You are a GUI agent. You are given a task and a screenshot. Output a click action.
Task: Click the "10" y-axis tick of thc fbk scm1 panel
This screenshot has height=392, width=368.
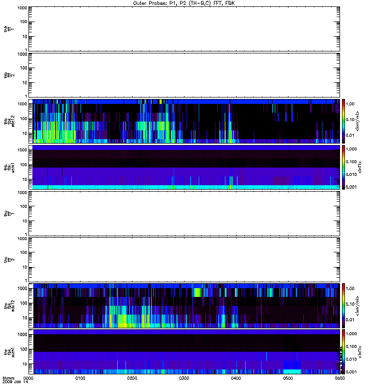point(25,364)
